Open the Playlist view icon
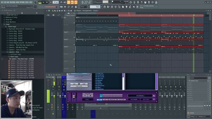Image resolution: width=212 pixels, height=119 pixels. point(105,7)
